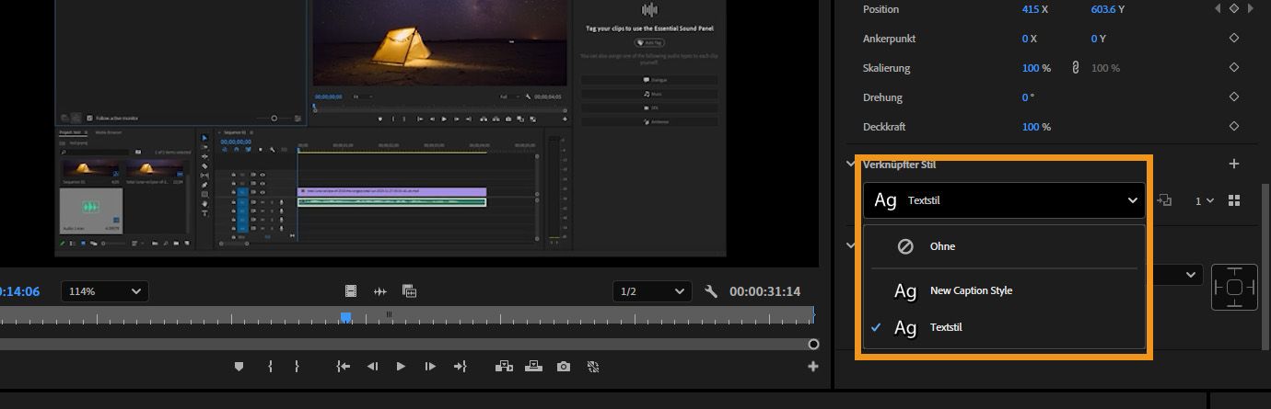The width and height of the screenshot is (1271, 409).
Task: Open the button editor plus icon
Action: point(812,367)
